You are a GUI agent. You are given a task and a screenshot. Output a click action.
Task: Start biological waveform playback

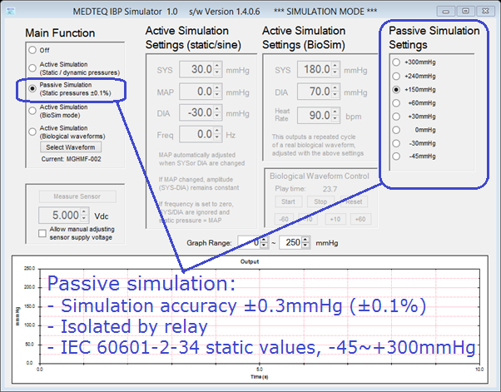[288, 201]
